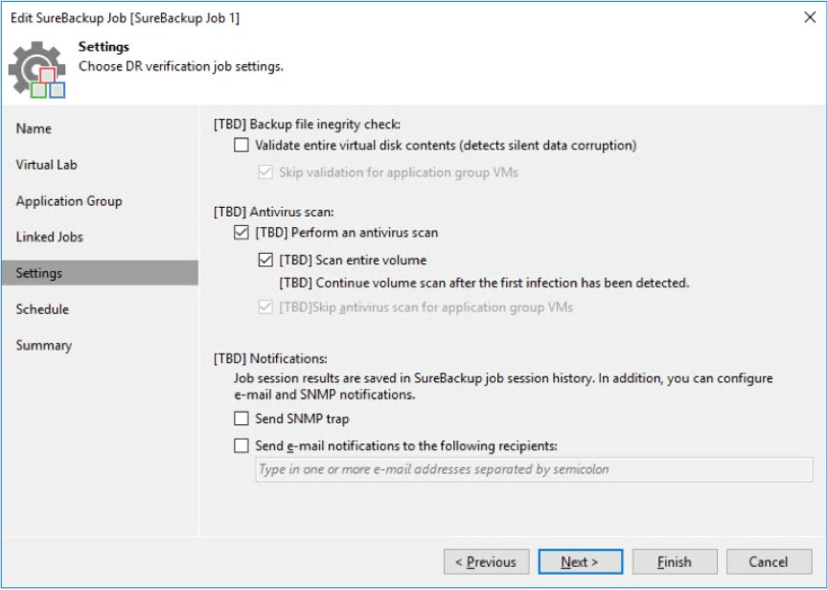Click 'Job session results are saved' description text
The height and width of the screenshot is (590, 827).
(x=503, y=386)
